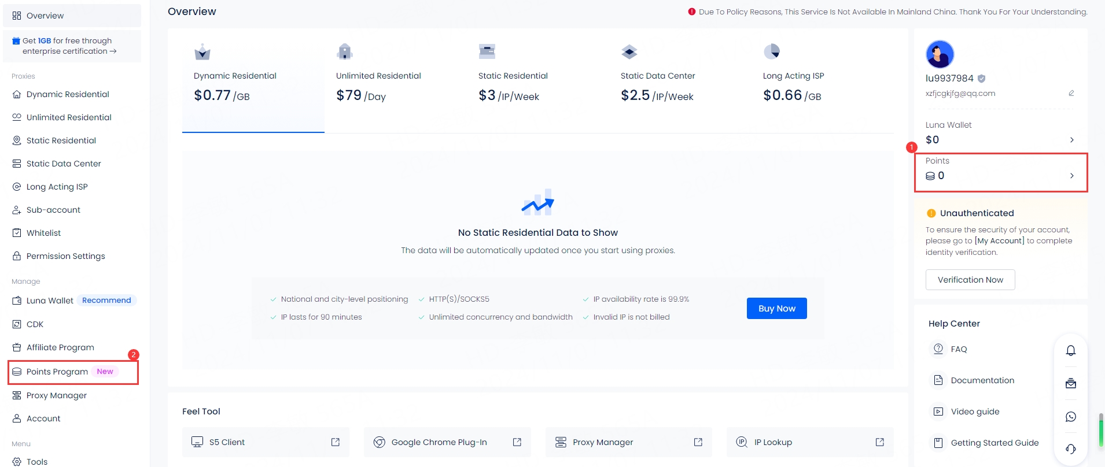The image size is (1105, 467).
Task: Click the edit pencil beside email
Action: pyautogui.click(x=1071, y=93)
